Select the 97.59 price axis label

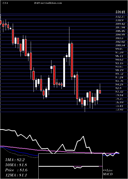coord(120,52)
